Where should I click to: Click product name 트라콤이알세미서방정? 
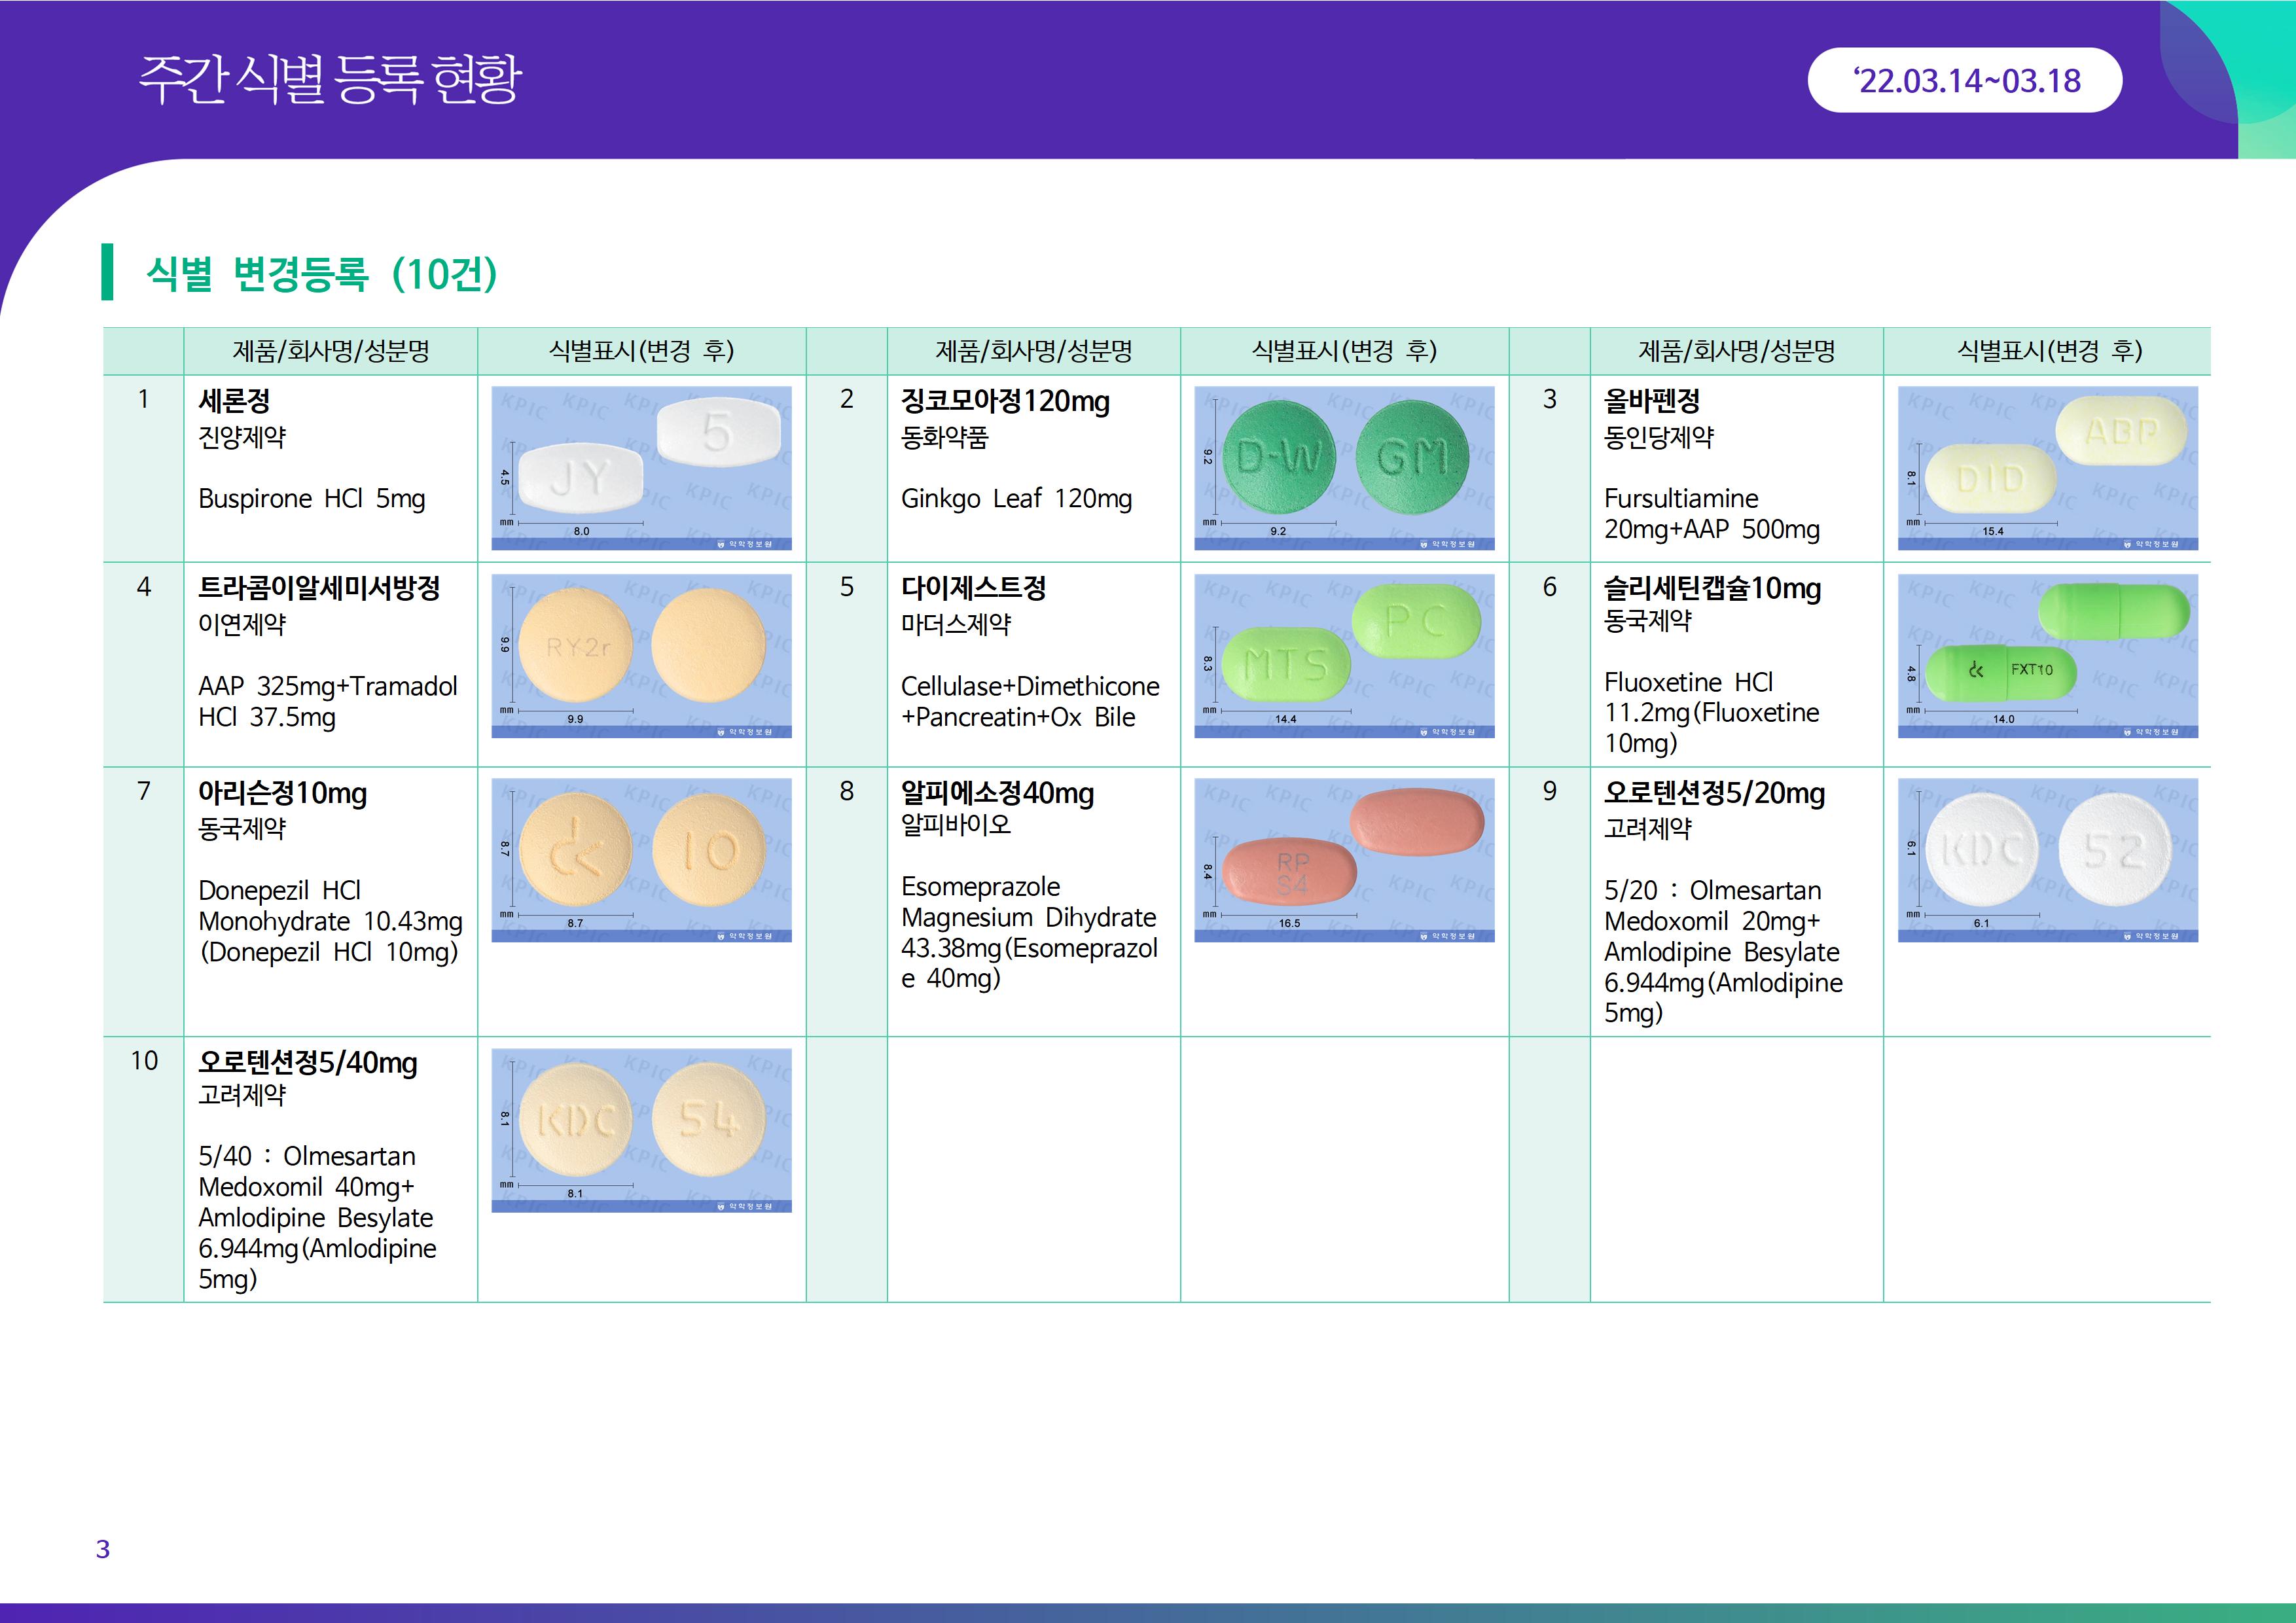pos(319,588)
